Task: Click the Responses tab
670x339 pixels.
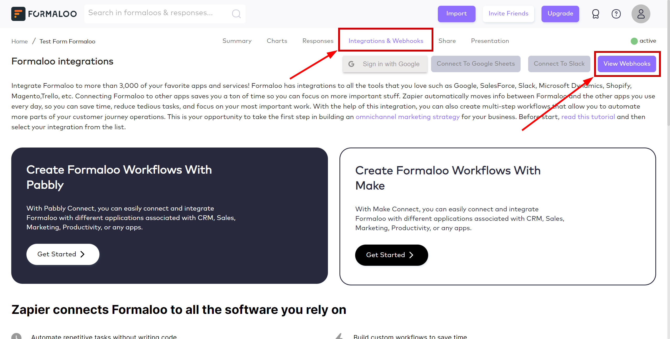Action: click(x=318, y=41)
